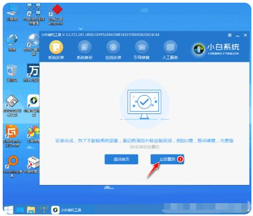
Task: Close the 小白装机工具 window
Action: (x=245, y=35)
